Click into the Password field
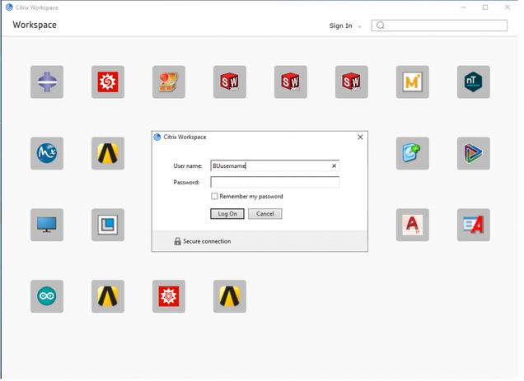The width and height of the screenshot is (524, 381). tap(274, 182)
